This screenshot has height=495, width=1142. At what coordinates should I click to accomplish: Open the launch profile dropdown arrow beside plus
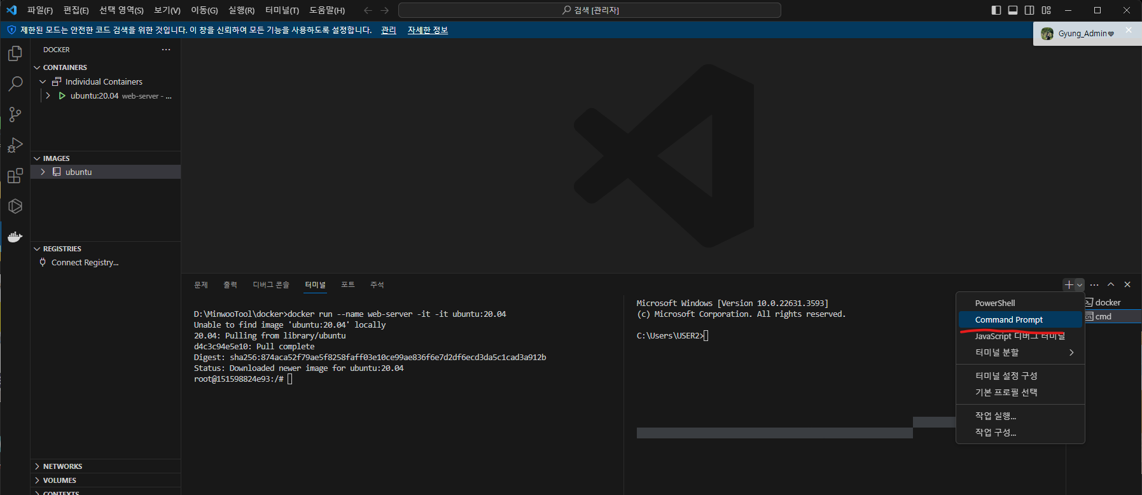click(1080, 285)
